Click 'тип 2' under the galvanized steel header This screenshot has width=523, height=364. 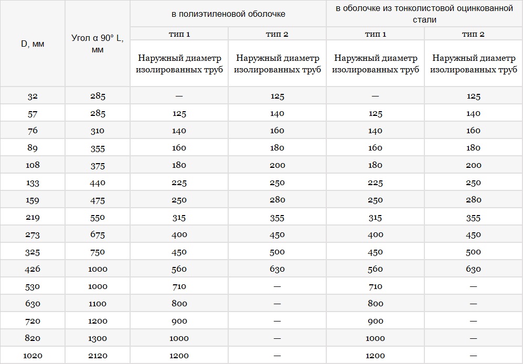(473, 34)
